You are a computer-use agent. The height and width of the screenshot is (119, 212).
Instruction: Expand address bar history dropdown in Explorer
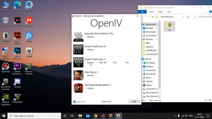pyautogui.click(x=183, y=17)
